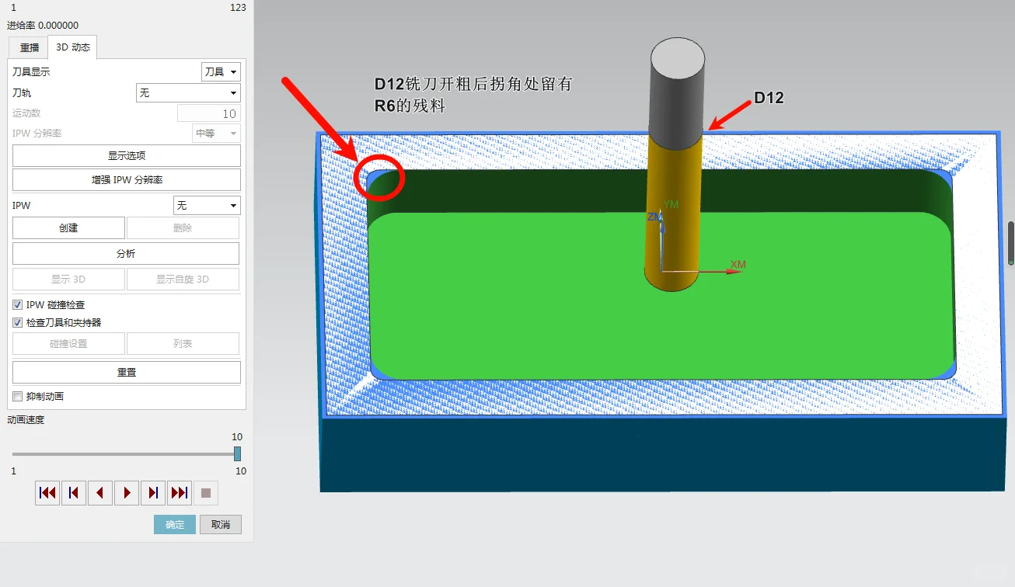Screen dimensions: 1015x587
Task: Jump to the first frame of the animation
Action: coord(47,492)
